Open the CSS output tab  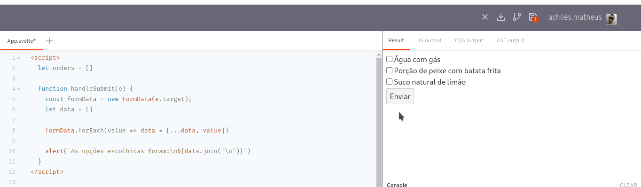469,40
